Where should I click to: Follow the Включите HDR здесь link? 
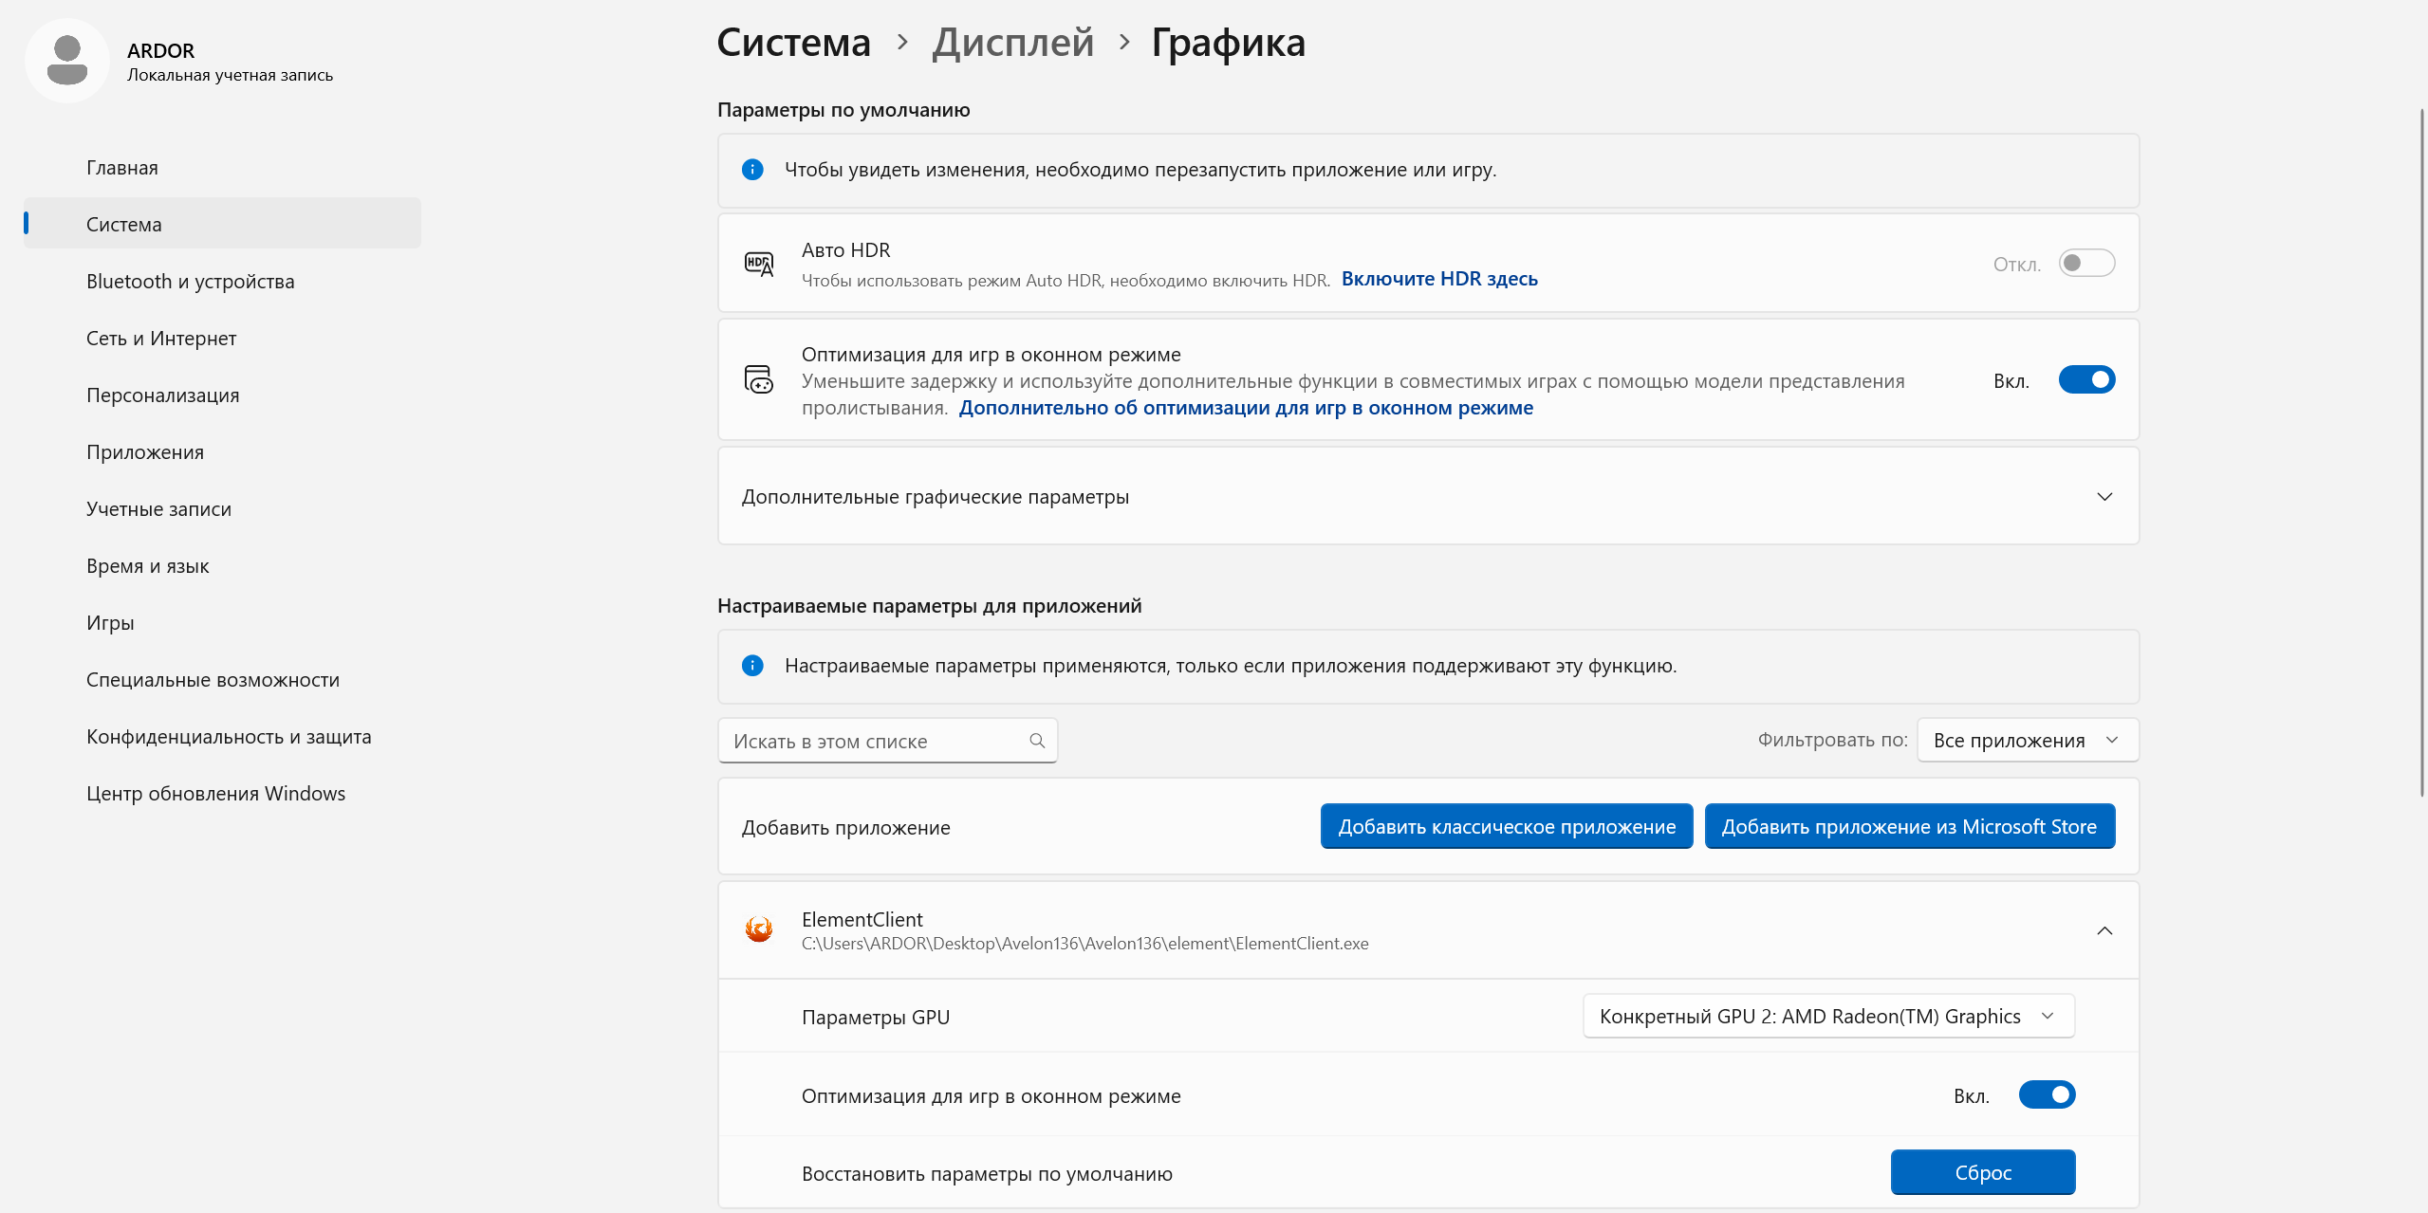1439,278
